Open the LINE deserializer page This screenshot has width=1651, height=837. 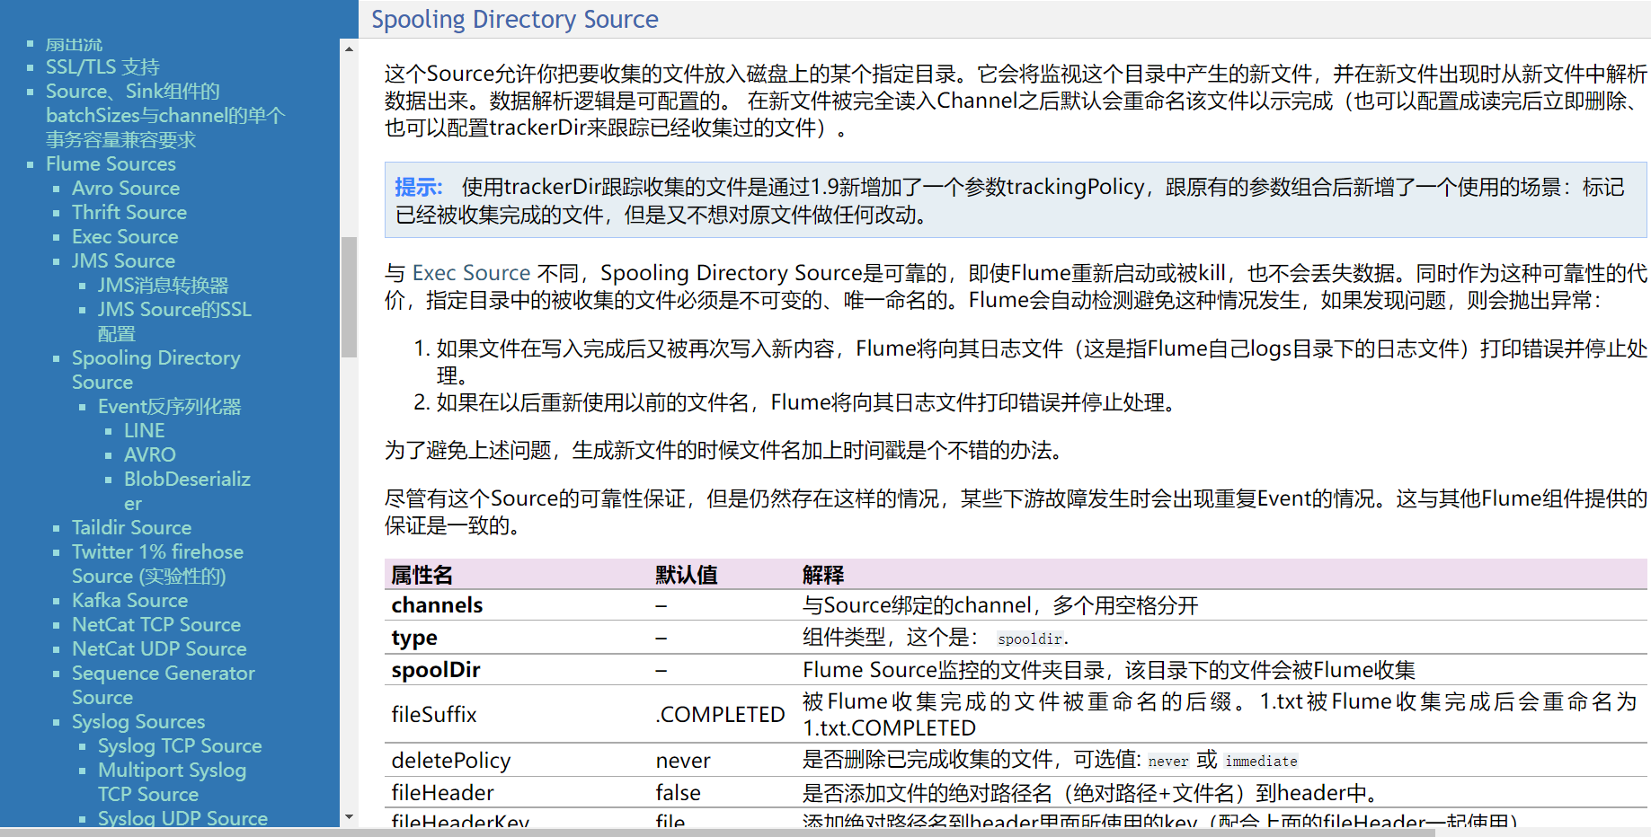click(x=144, y=430)
